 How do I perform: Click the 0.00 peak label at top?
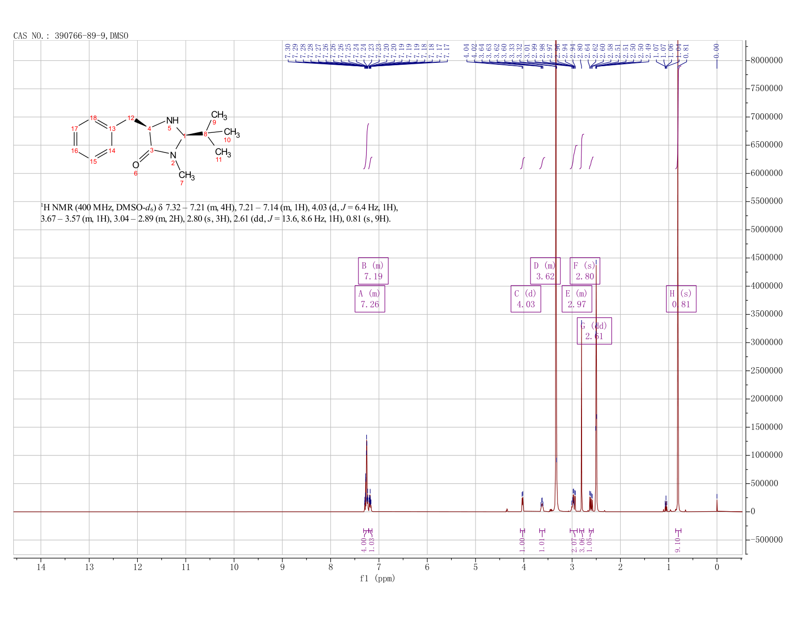pos(716,49)
